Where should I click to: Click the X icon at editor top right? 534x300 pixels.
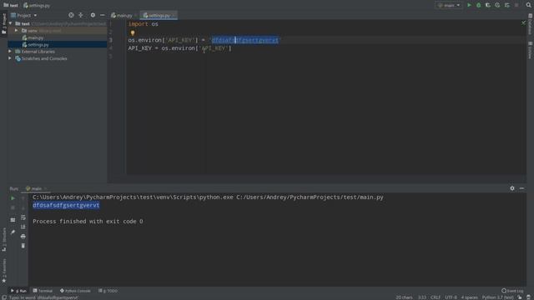(523, 22)
